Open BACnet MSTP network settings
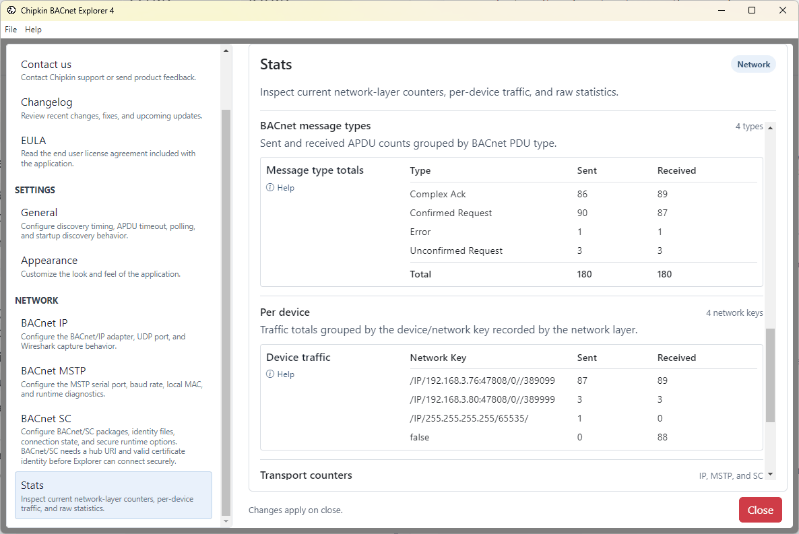 tap(113, 382)
